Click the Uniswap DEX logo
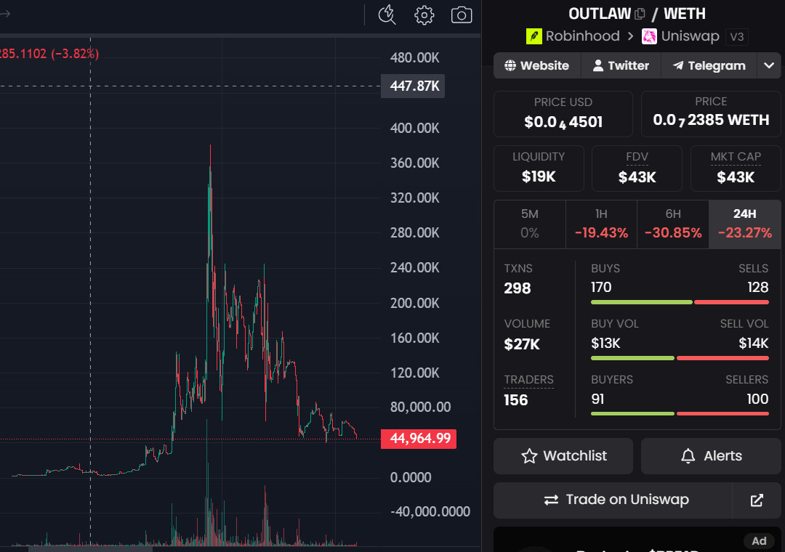785x552 pixels. tap(649, 36)
